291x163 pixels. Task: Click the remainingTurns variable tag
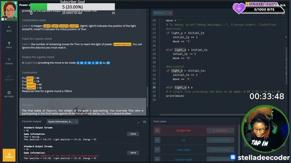(122, 44)
